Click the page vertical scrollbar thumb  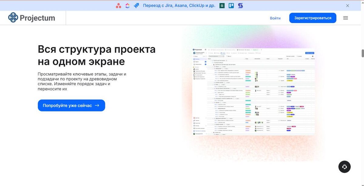(x=362, y=53)
